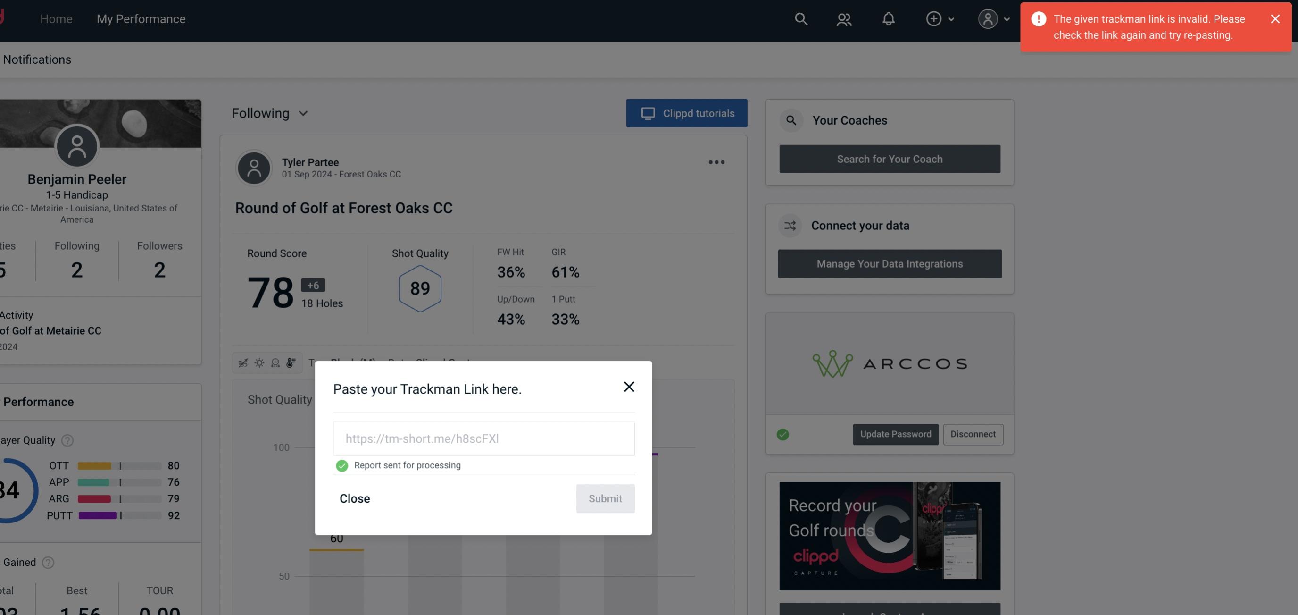This screenshot has width=1298, height=615.
Task: Select the My Performance menu tab
Action: tap(141, 19)
